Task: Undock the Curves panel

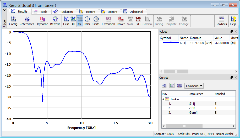Action: tap(232, 78)
